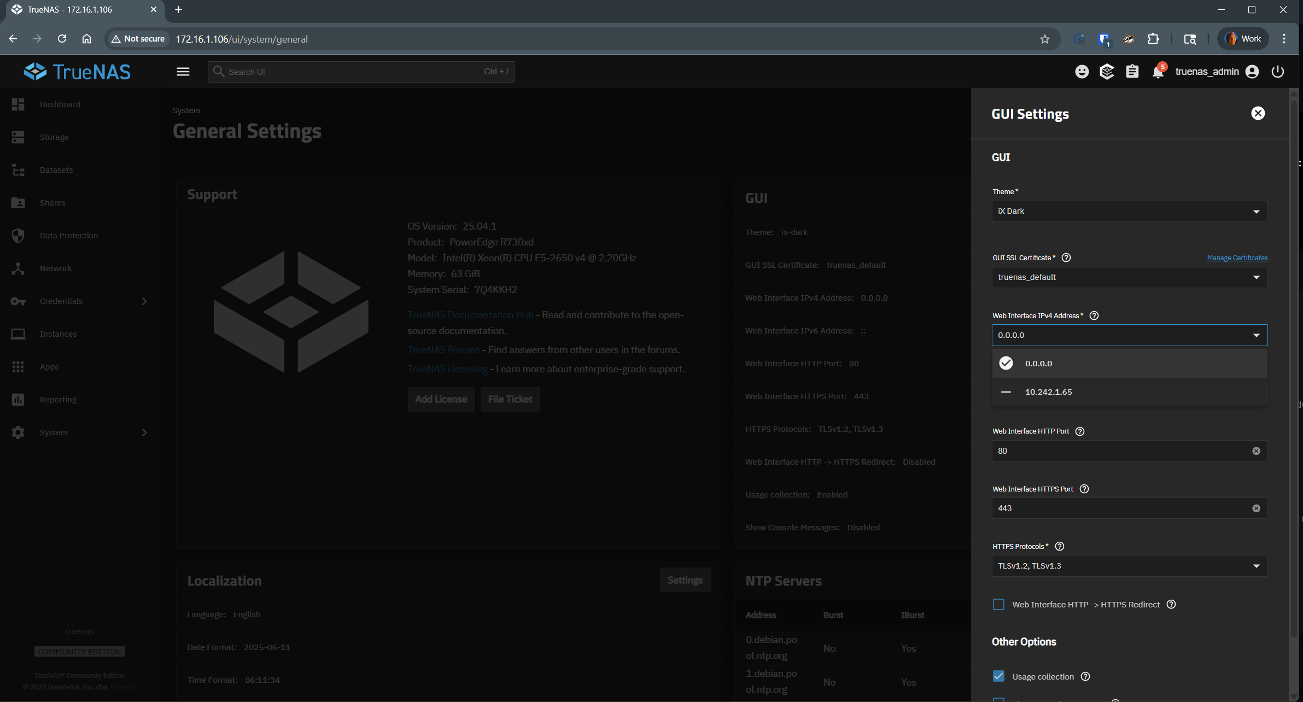Disable the Usage collection checkbox
Screen dimensions: 1303x702
(x=998, y=676)
